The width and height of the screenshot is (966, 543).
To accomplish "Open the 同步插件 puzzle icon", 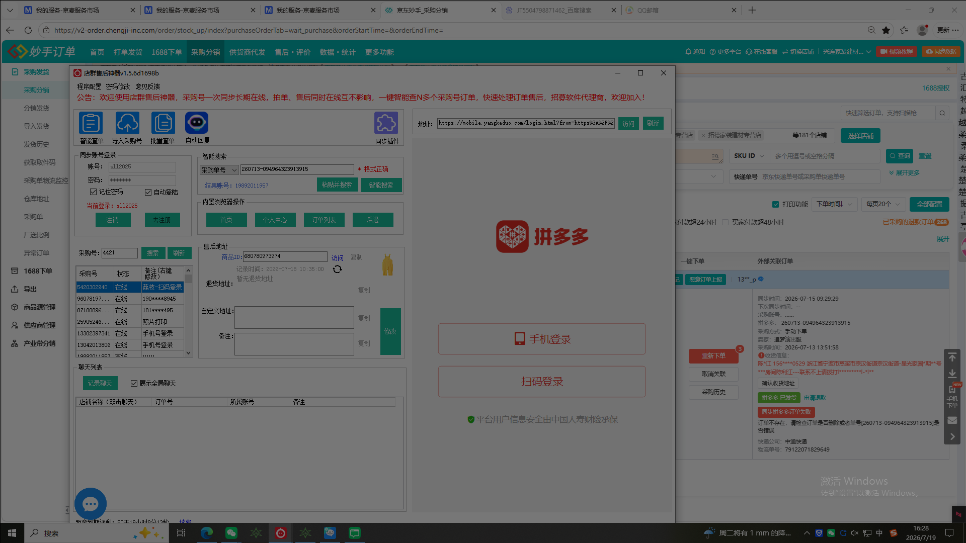I will (386, 123).
